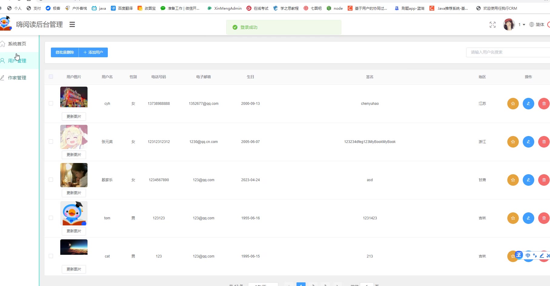Click the phone number 13738988888

[159, 104]
